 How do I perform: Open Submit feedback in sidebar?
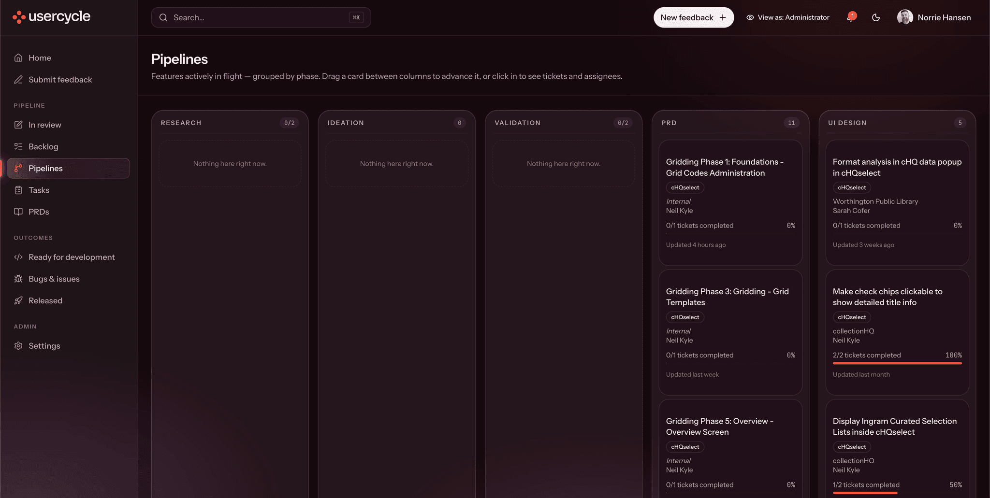pos(69,80)
